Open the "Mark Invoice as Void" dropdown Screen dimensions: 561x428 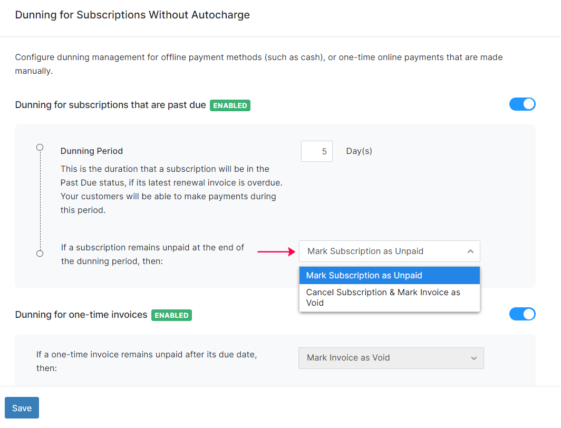click(390, 358)
